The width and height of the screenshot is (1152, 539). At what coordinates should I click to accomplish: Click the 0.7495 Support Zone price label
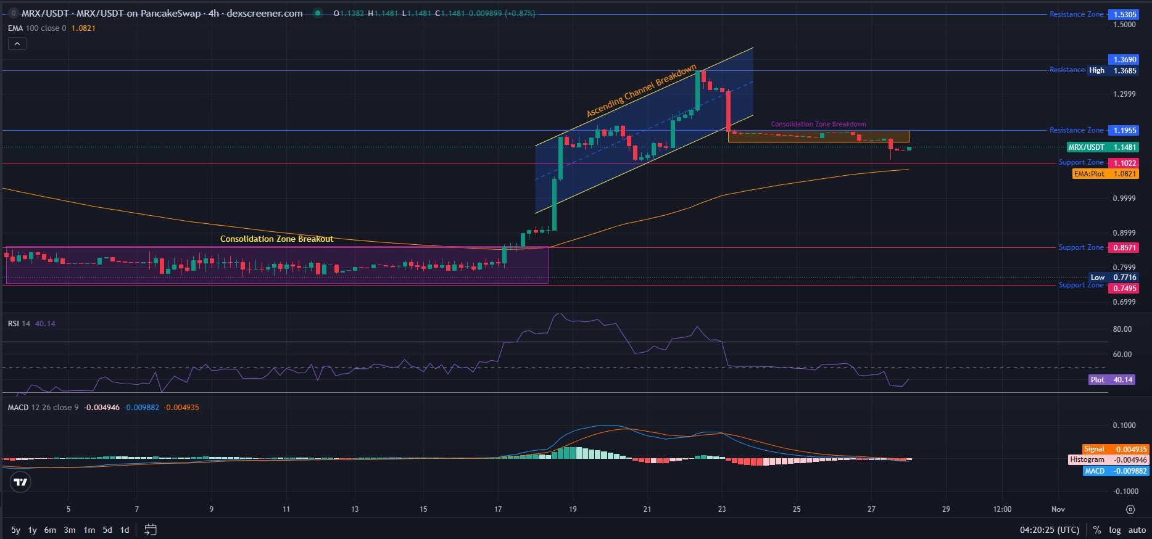(1124, 288)
